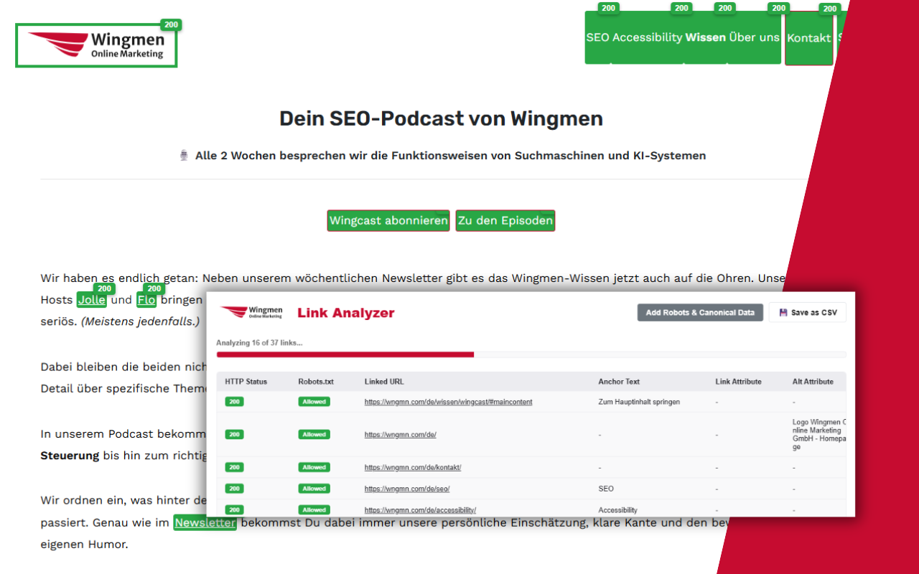Viewport: 919px width, 574px height.
Task: Open the wngmn.com/de/kontakt/ URL link
Action: point(413,468)
